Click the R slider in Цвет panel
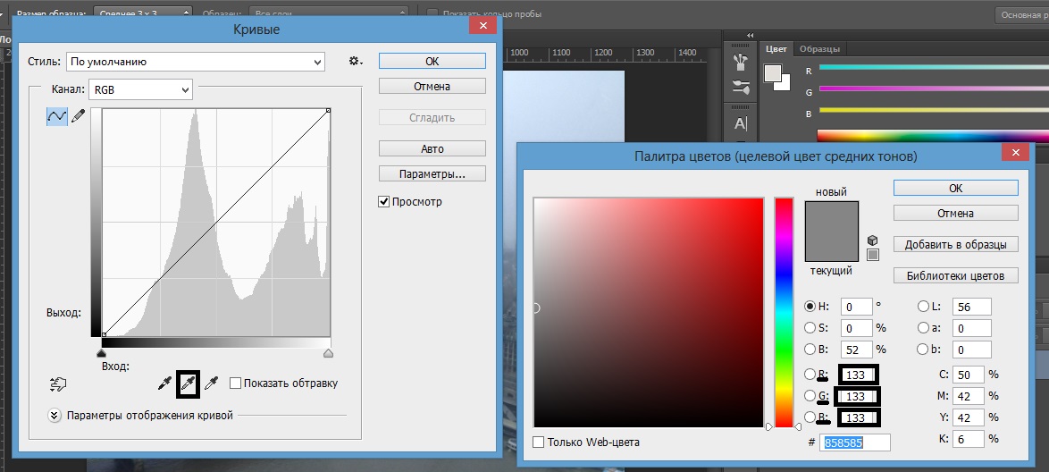1049x472 pixels. [934, 67]
